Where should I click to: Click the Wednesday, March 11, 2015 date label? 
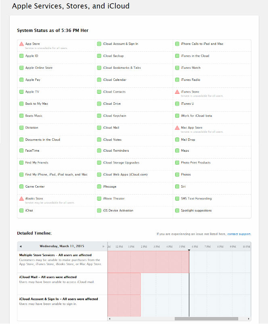[x=62, y=246]
